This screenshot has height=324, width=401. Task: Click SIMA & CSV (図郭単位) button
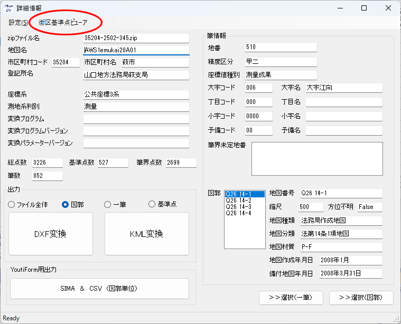click(99, 289)
